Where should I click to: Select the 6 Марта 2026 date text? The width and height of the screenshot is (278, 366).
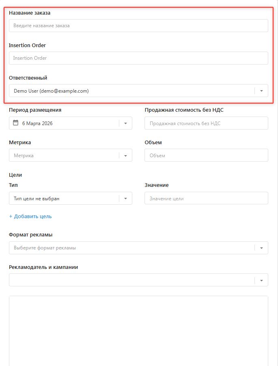click(37, 123)
